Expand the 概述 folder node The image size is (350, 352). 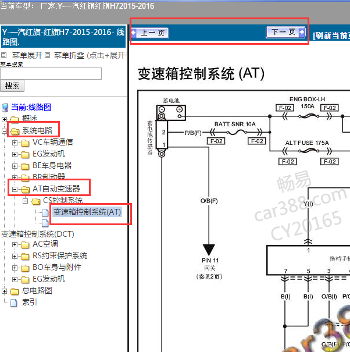click(x=4, y=119)
